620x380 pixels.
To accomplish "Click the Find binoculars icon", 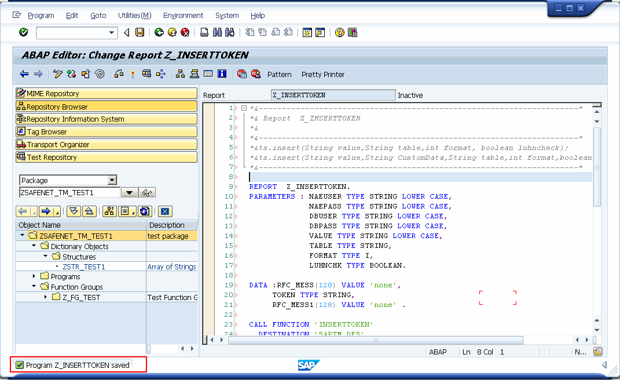I will (x=217, y=32).
